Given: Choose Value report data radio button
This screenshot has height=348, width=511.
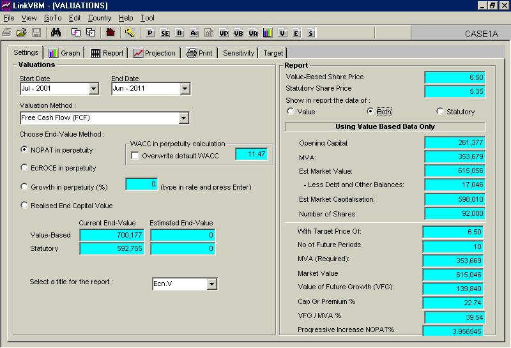Looking at the screenshot, I should coord(291,112).
